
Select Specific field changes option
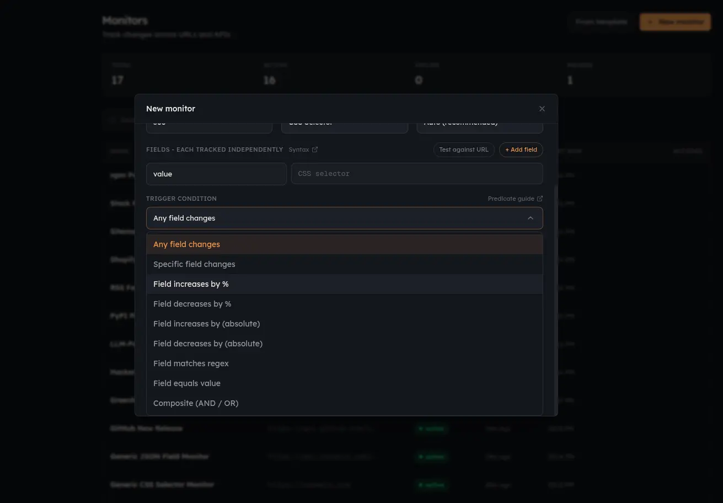click(x=345, y=264)
